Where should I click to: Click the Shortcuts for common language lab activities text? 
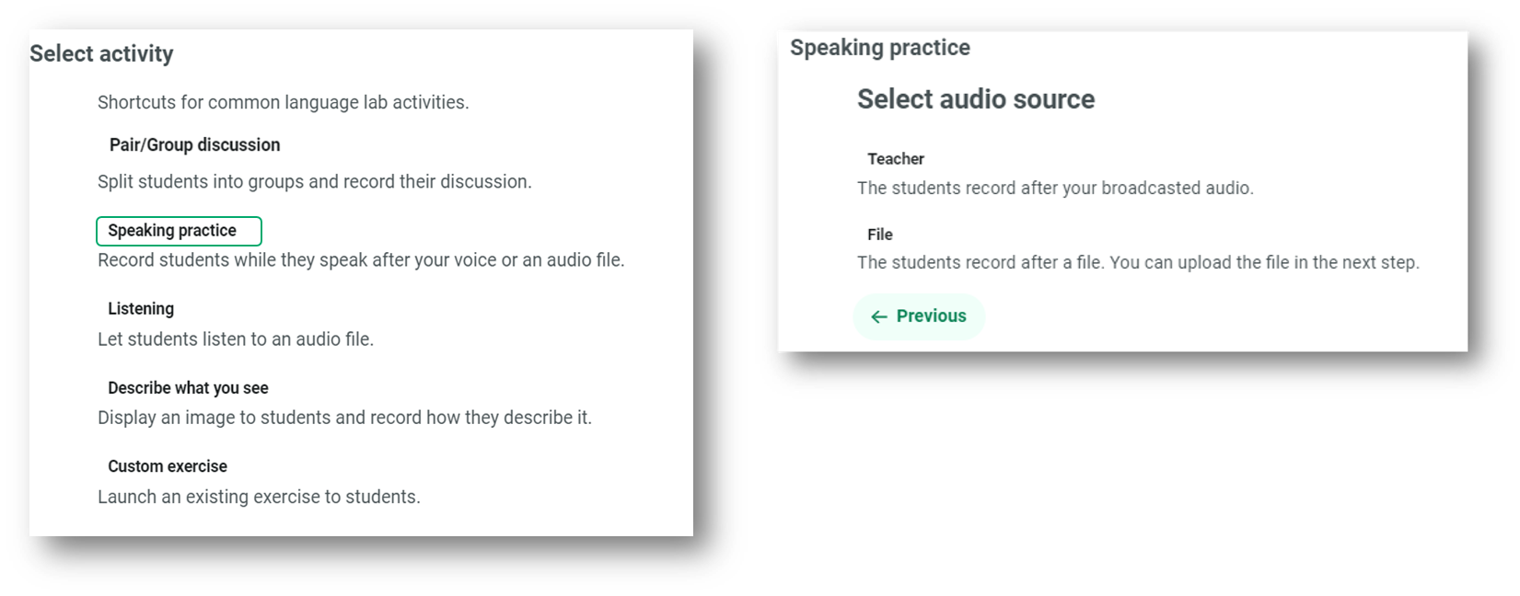[x=283, y=102]
